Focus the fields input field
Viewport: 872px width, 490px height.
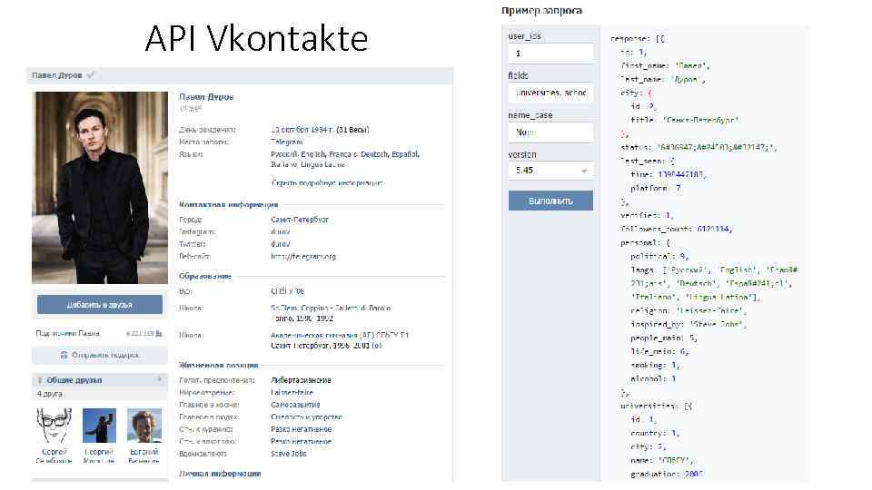[550, 93]
